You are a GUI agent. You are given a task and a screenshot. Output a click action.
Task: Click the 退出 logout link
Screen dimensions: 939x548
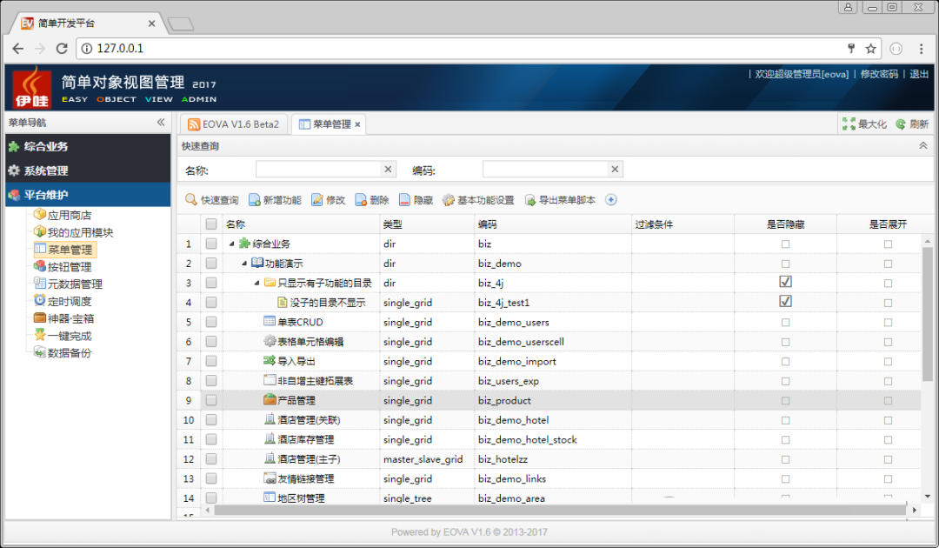pyautogui.click(x=919, y=75)
